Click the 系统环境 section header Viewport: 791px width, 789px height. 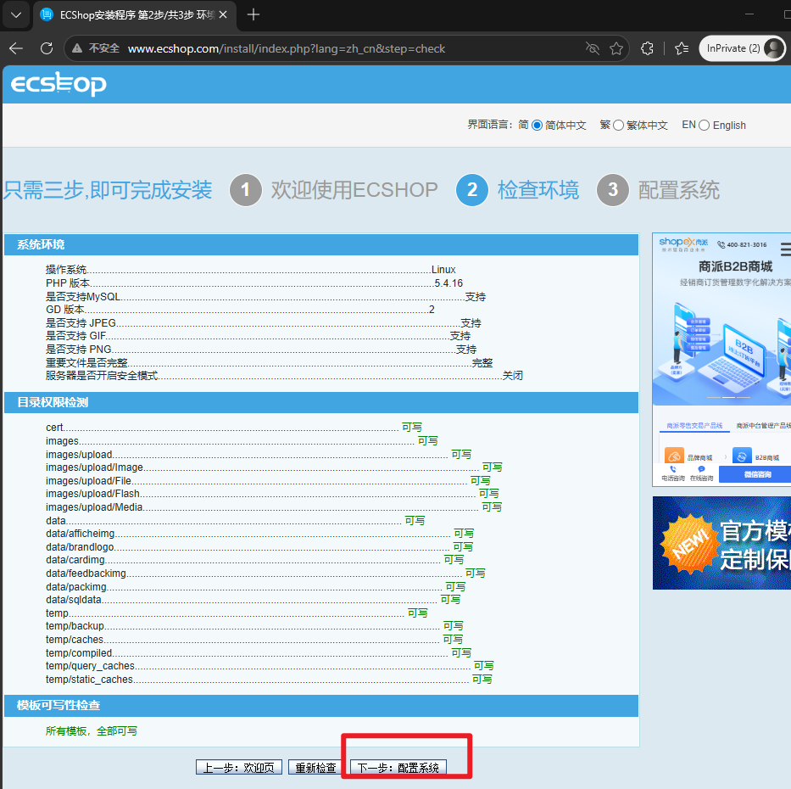click(x=321, y=245)
